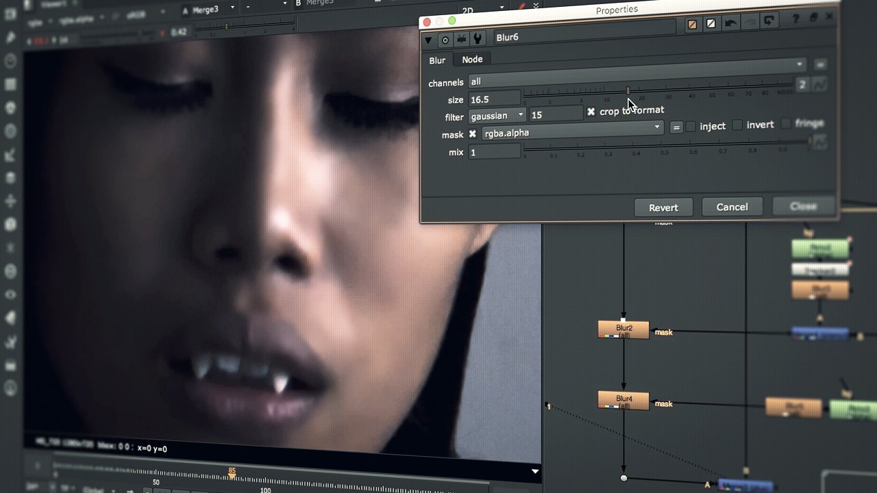This screenshot has width=877, height=493.
Task: Uncheck the crop to format checkbox
Action: click(591, 110)
